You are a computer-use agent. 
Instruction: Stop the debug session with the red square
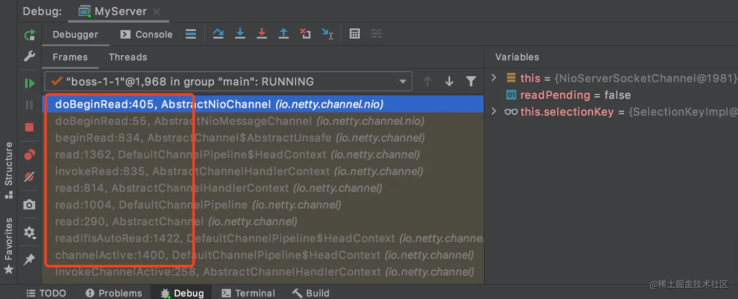[x=29, y=128]
